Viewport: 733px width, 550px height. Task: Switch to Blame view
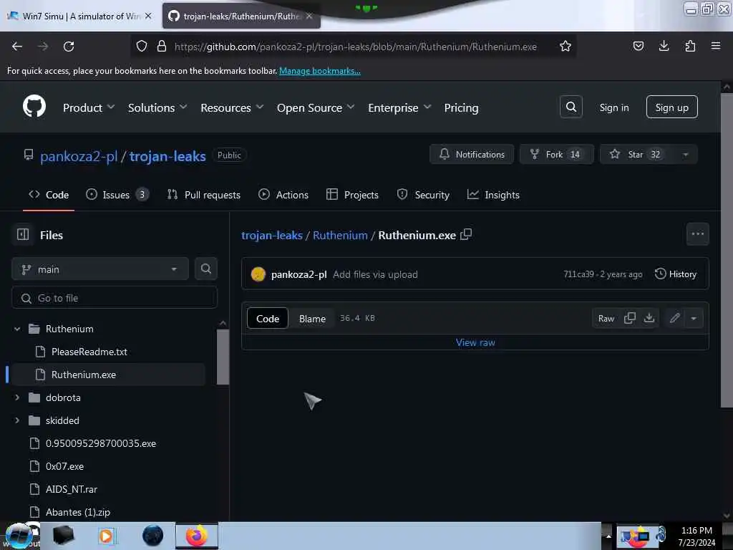[x=312, y=319]
